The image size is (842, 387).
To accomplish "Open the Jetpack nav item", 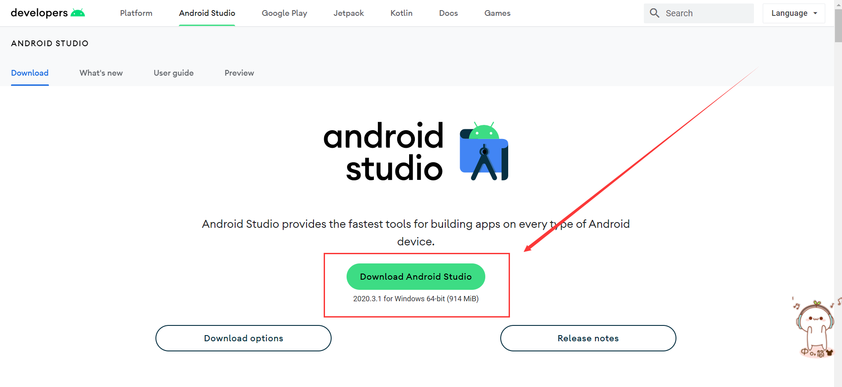I will point(349,13).
